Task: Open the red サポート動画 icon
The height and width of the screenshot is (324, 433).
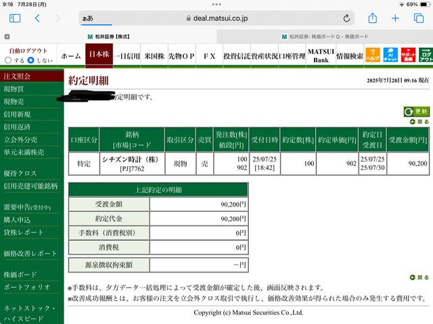Action: tap(408, 55)
